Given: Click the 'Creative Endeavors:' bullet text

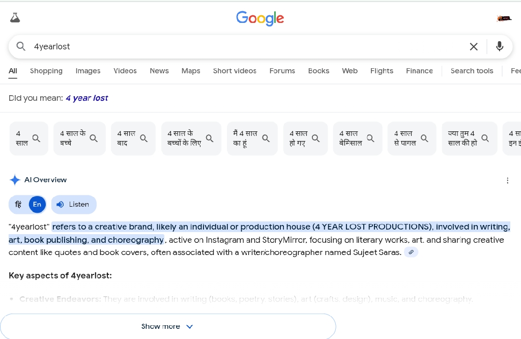Looking at the screenshot, I should 60,299.
